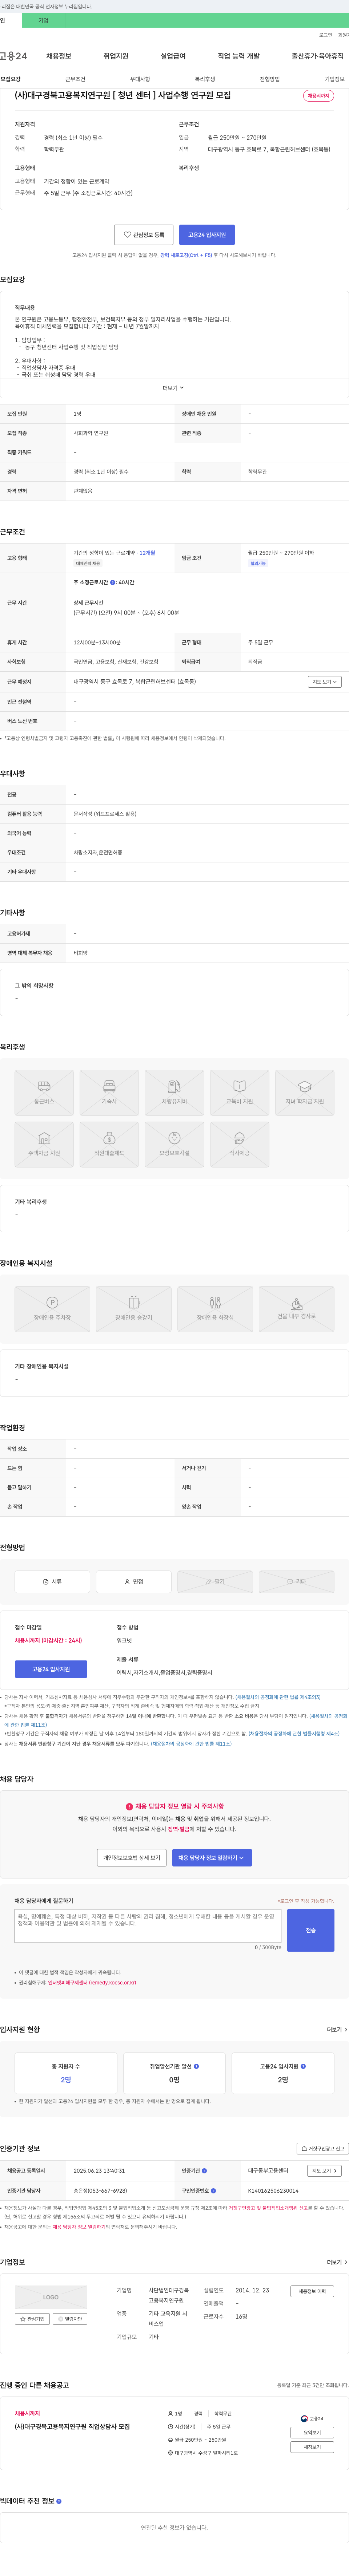Click 전송 button to send question
Screen dimensions: 349x2576
pos(311,1931)
